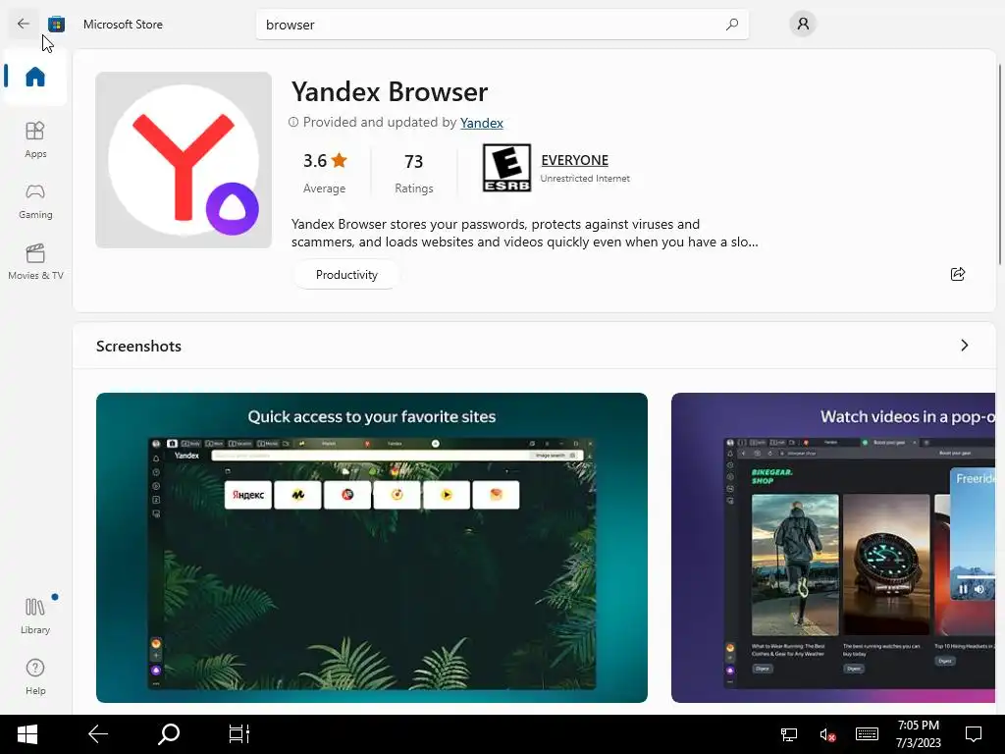Open the Home section in the sidebar
Viewport: 1005px width, 754px height.
[x=34, y=77]
